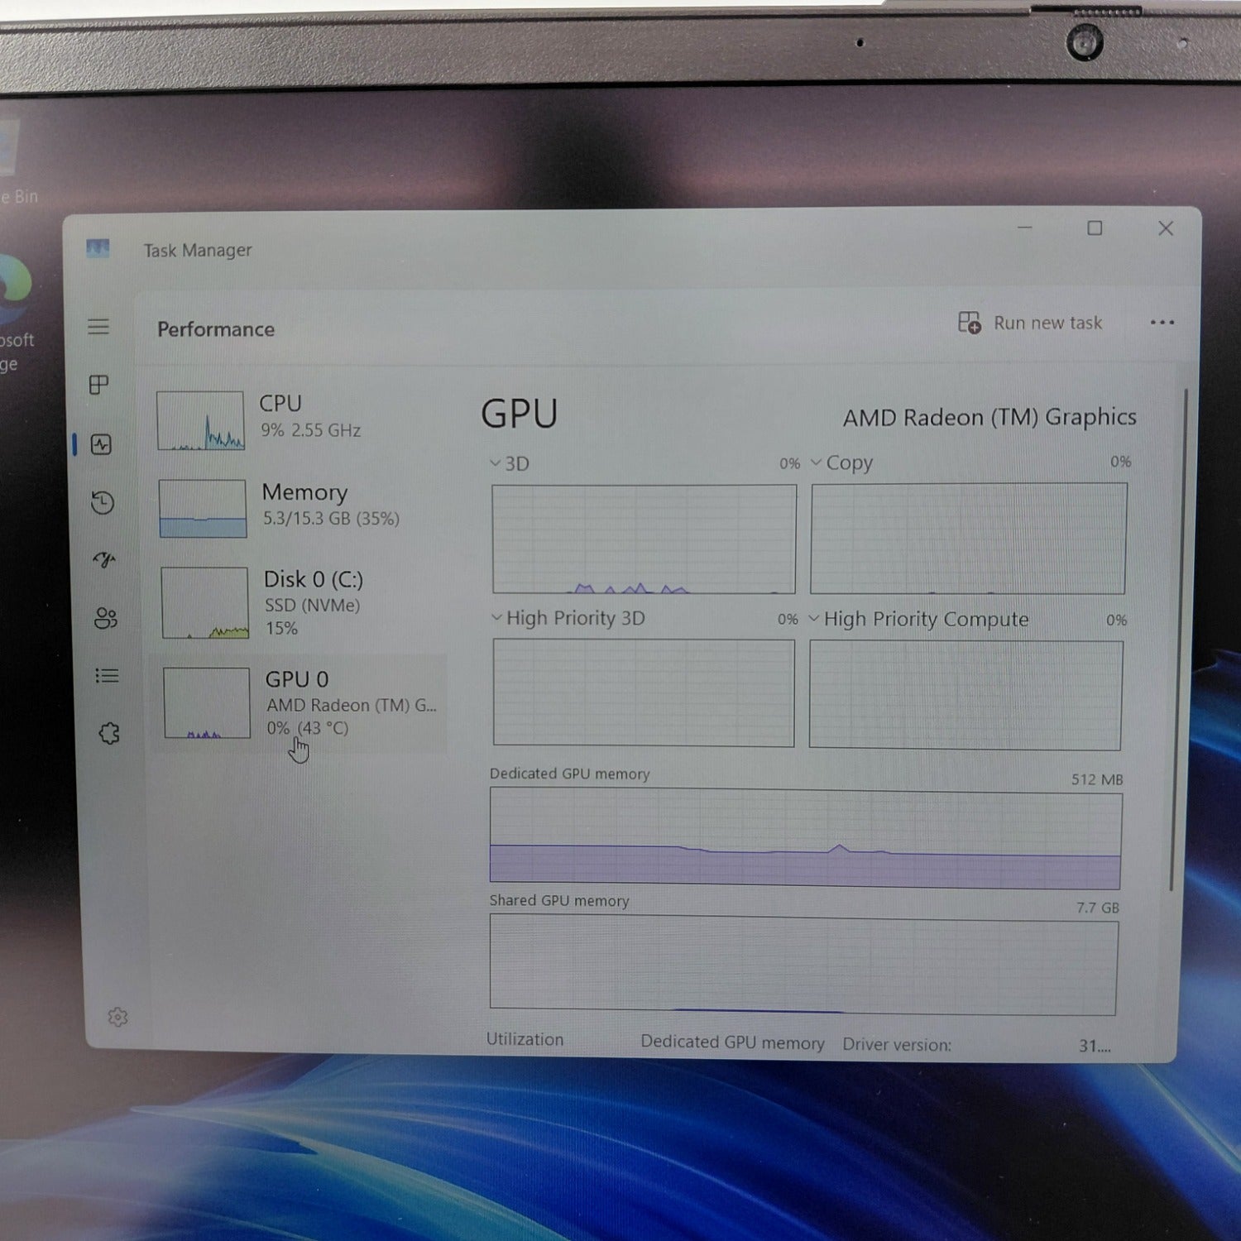The width and height of the screenshot is (1241, 1241).
Task: Open the Processes page icon
Action: tap(99, 385)
